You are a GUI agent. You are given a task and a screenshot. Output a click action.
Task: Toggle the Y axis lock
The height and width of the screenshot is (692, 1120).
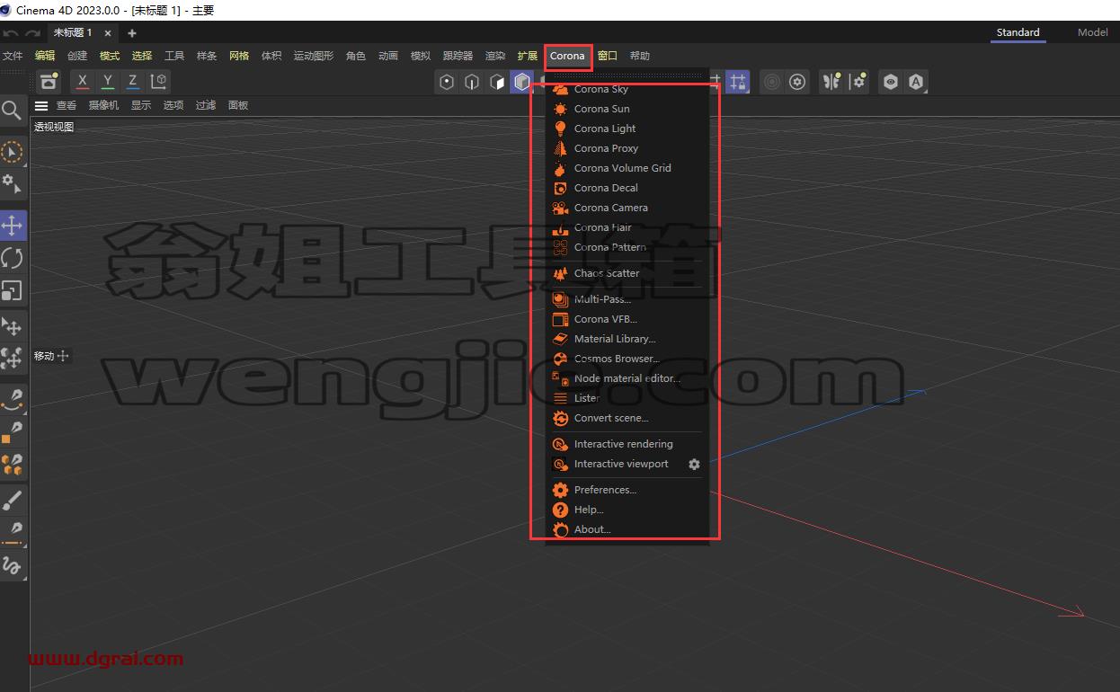[x=108, y=81]
